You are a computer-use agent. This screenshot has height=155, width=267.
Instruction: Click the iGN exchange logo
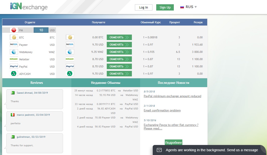[29, 7]
